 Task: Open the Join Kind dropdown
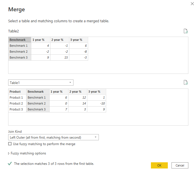click(53, 137)
